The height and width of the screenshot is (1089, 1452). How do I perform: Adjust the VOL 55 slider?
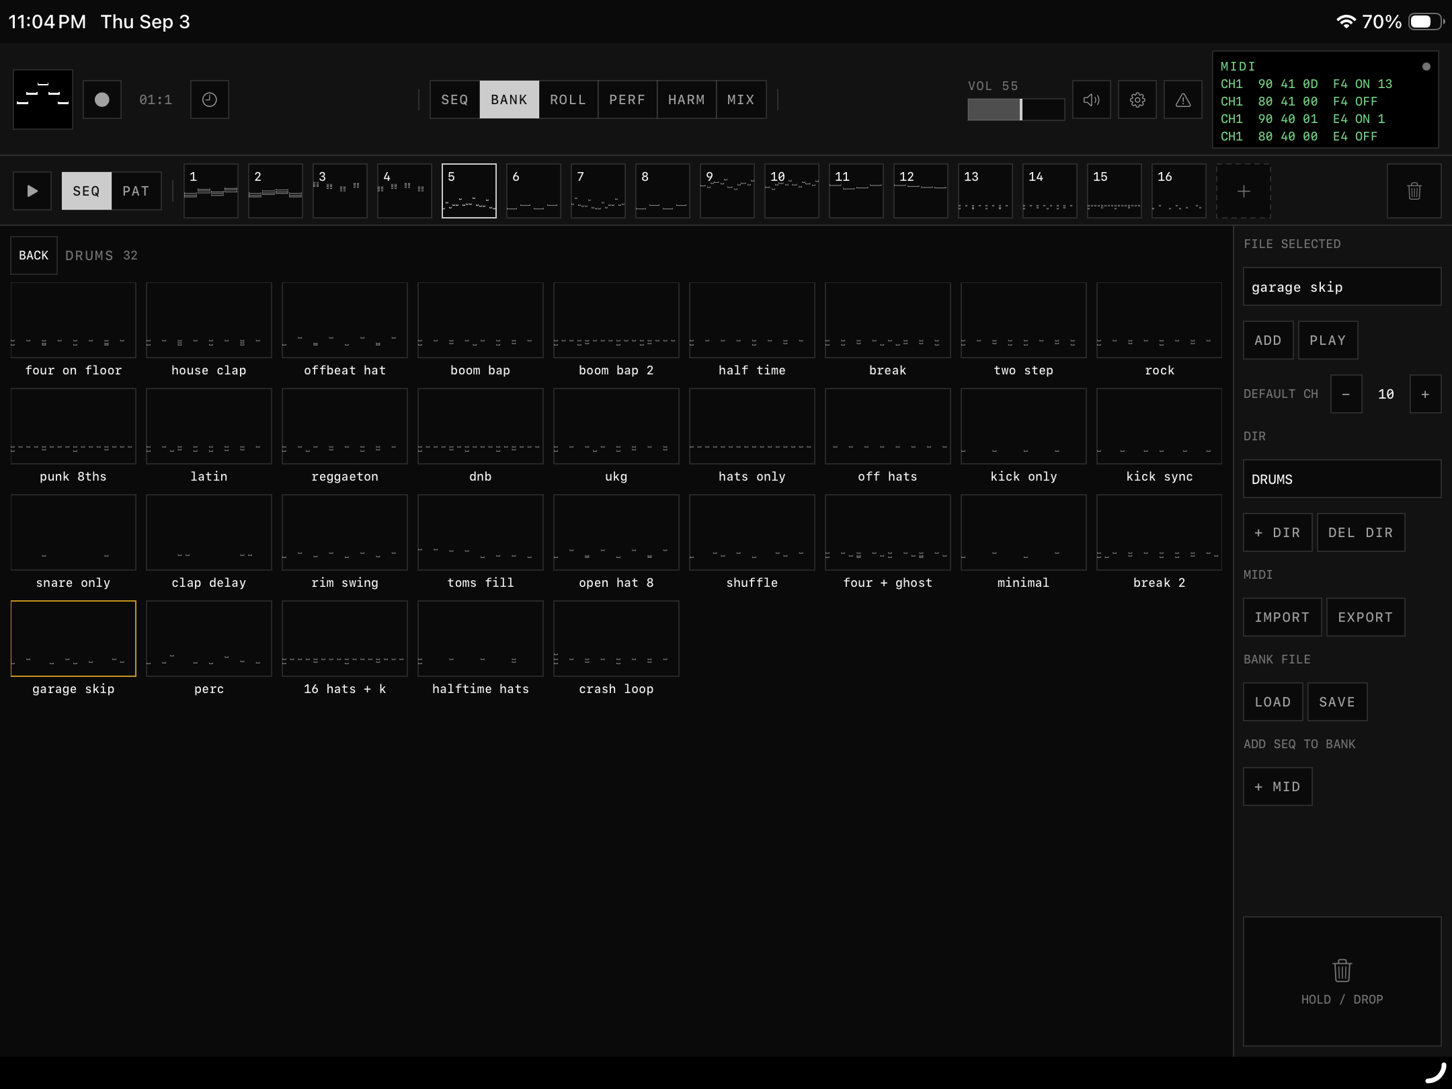[1016, 110]
